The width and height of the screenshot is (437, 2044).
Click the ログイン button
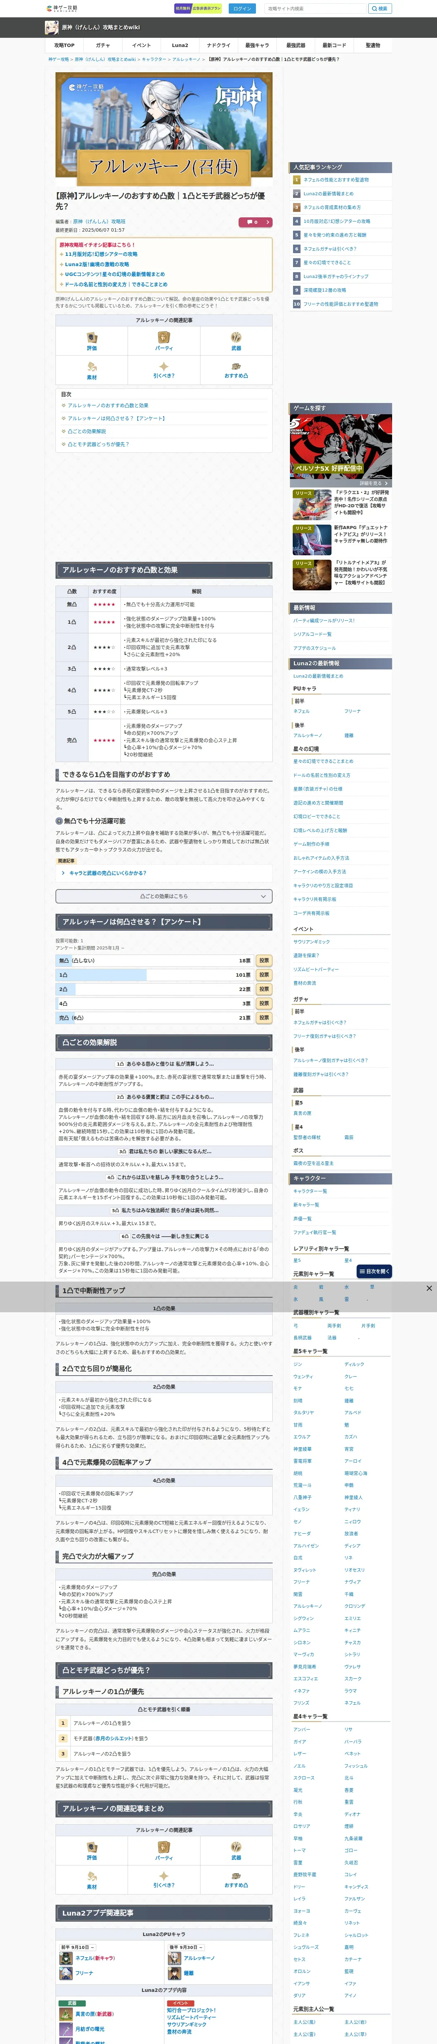coord(242,9)
